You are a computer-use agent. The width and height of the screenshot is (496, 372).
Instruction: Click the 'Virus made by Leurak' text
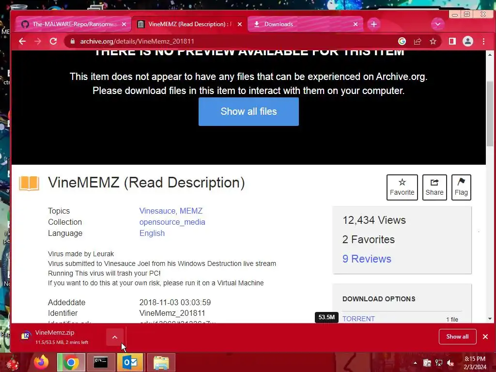tap(81, 254)
